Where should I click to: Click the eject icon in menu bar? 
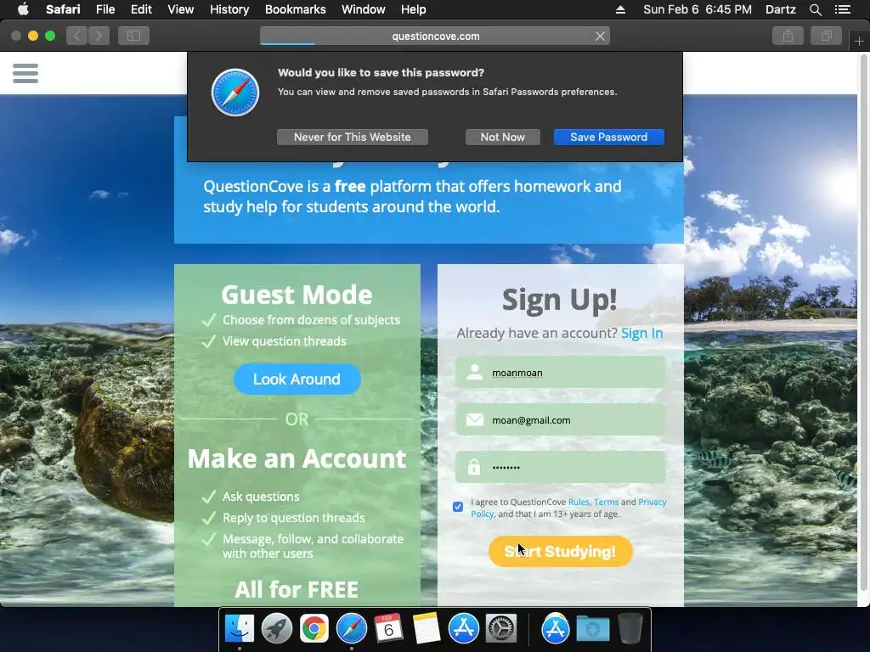point(620,9)
